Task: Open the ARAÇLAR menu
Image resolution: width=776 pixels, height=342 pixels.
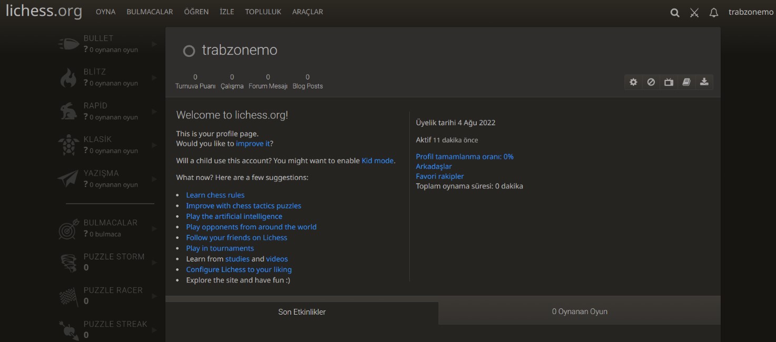Action: click(308, 12)
